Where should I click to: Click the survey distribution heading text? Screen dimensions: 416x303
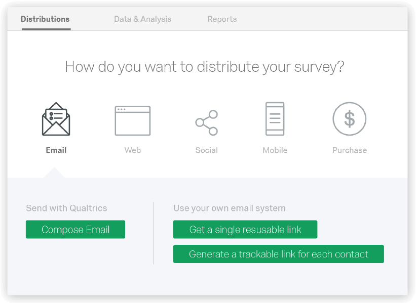205,66
